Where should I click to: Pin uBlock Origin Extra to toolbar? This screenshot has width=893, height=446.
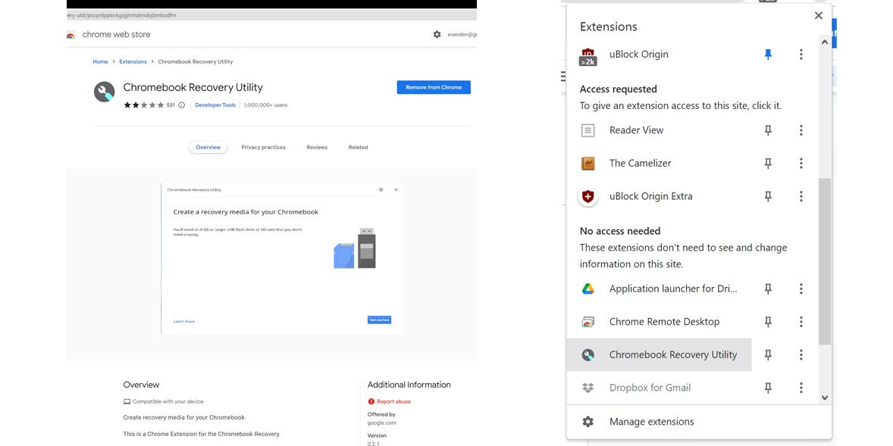pos(768,196)
